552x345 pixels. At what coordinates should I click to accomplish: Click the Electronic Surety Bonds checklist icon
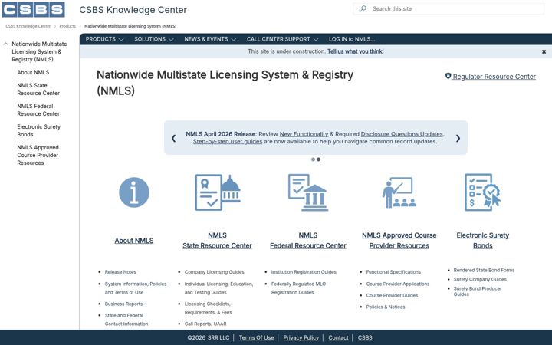click(x=483, y=192)
